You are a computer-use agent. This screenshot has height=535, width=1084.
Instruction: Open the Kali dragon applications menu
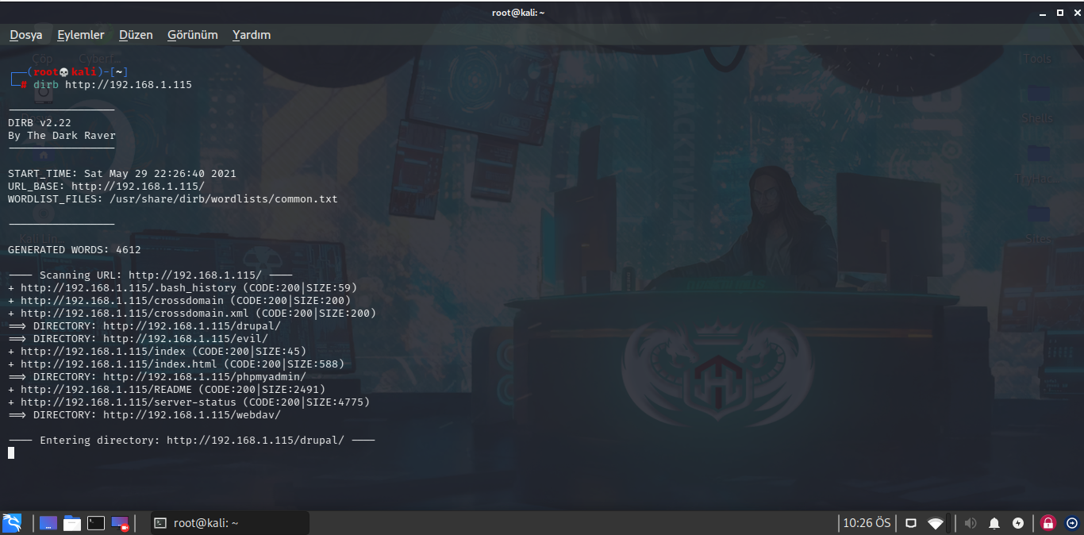coord(12,523)
